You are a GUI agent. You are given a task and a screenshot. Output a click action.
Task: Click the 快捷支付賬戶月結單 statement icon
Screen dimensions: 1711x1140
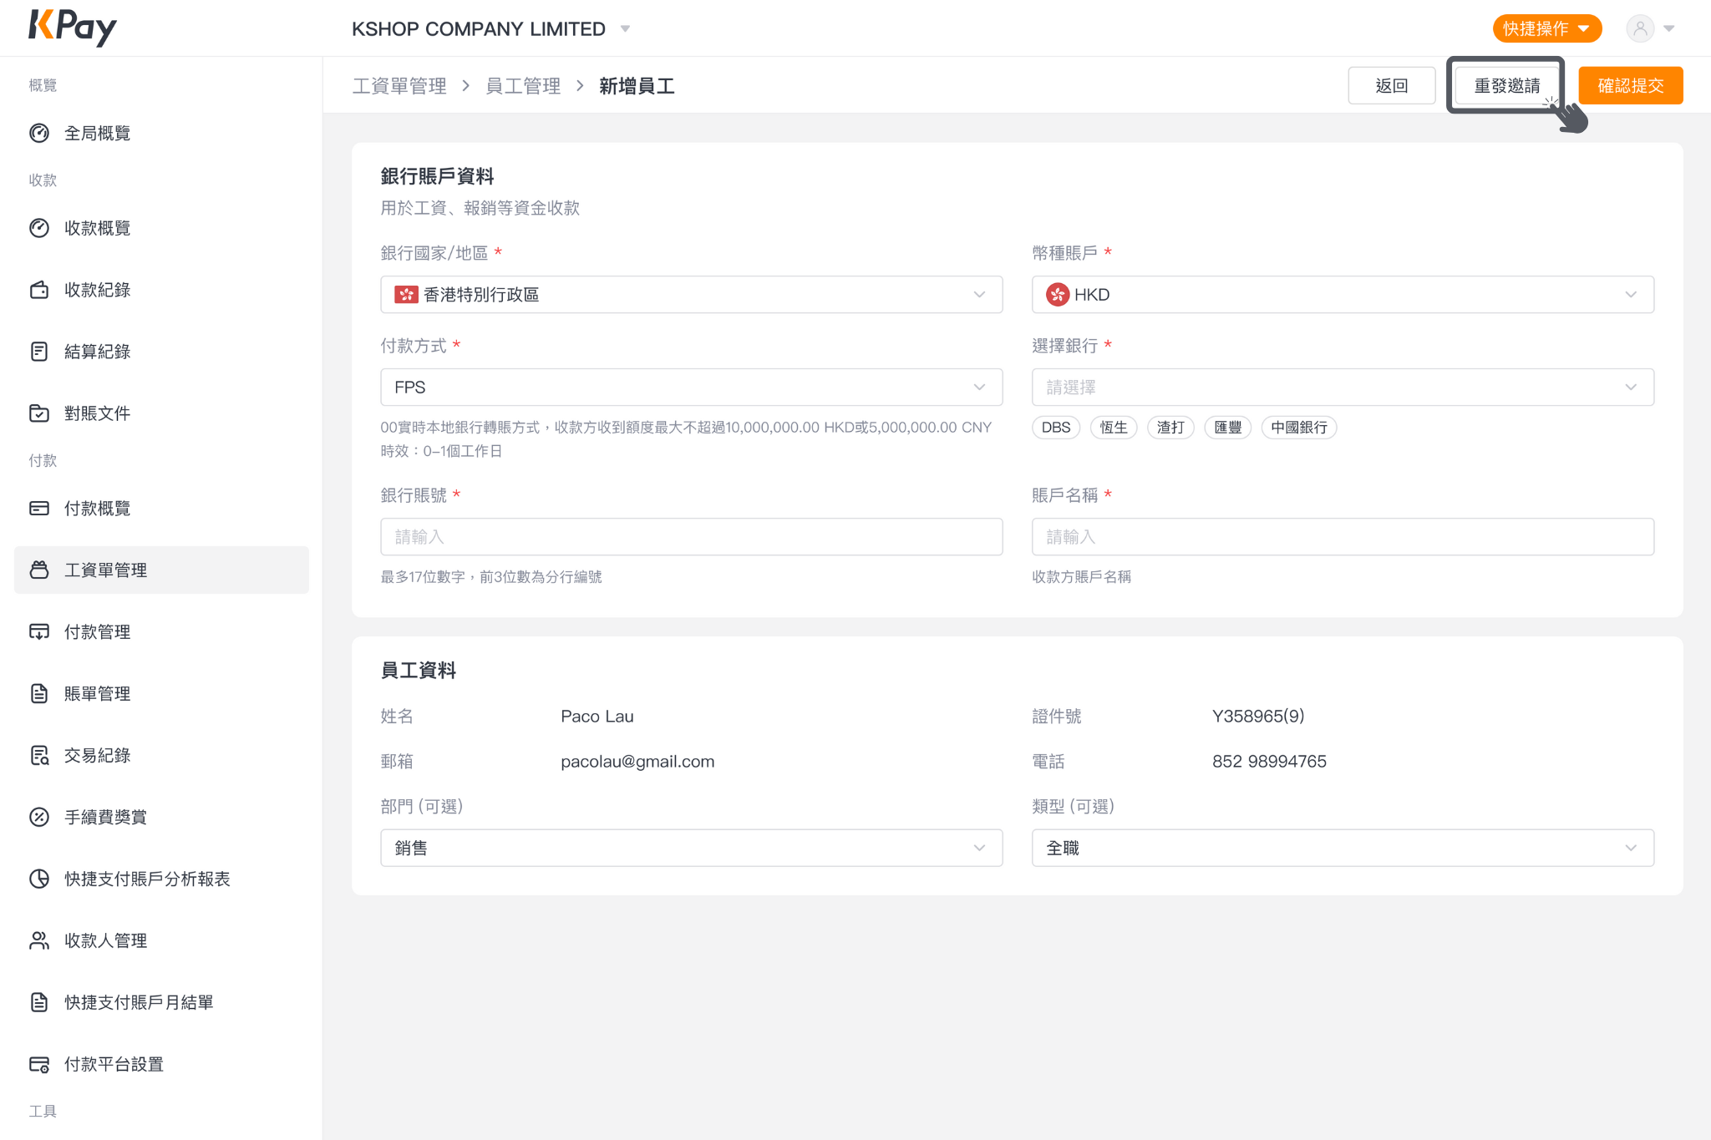coord(39,1003)
